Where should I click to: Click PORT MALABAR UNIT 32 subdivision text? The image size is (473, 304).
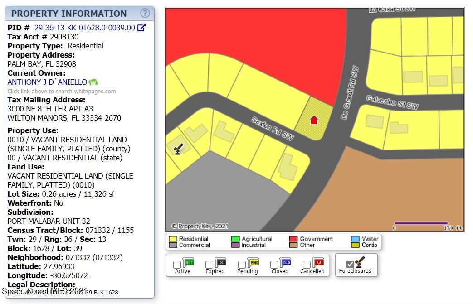tap(49, 221)
